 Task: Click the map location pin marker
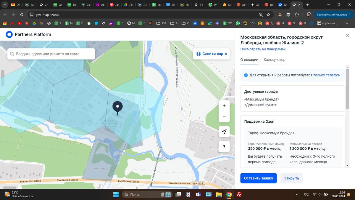click(117, 108)
